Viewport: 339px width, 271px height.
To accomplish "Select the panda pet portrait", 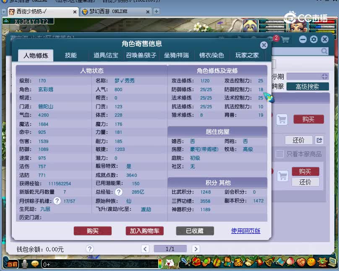I will click(250, 26).
